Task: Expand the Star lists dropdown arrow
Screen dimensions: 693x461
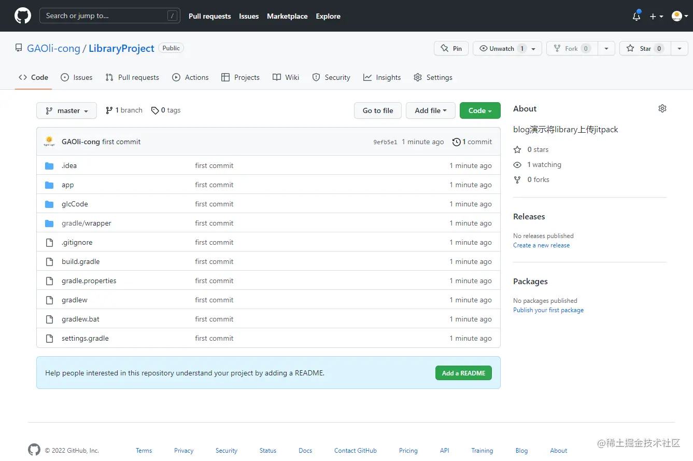Action: click(x=680, y=48)
